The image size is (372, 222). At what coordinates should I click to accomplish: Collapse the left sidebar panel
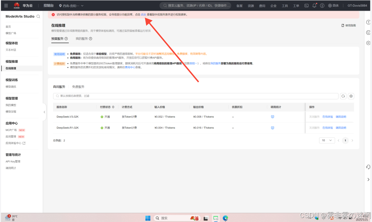tap(44, 112)
